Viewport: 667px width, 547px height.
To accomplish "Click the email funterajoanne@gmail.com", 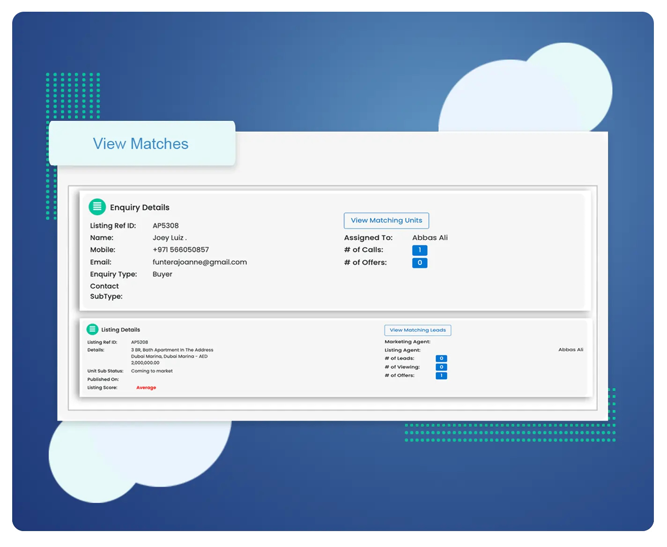I will click(200, 262).
